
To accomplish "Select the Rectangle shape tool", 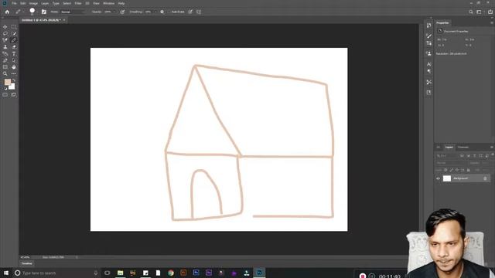I will click(x=5, y=67).
